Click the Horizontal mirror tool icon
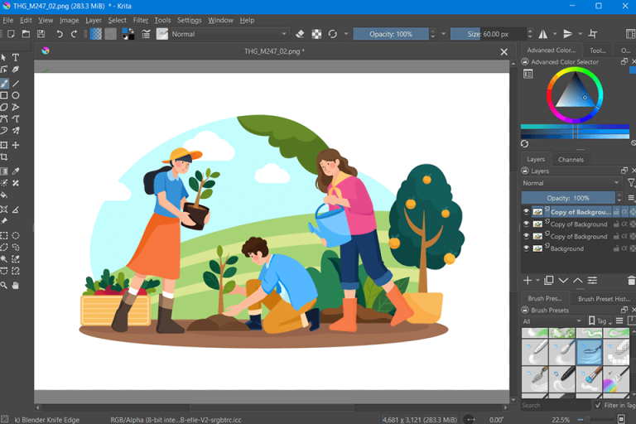Screen dimensions: 636x424 click(x=542, y=34)
